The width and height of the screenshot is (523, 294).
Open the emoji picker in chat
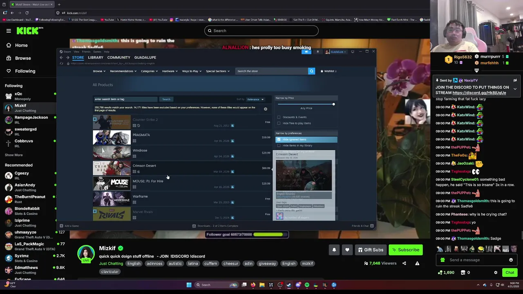click(511, 260)
